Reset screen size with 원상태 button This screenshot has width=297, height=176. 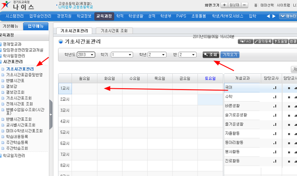(234, 5)
